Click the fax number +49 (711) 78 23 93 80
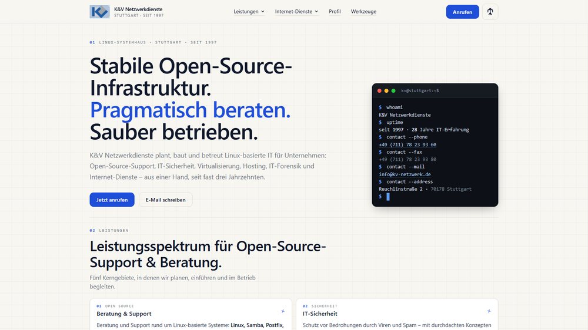This screenshot has width=588, height=330. (x=407, y=159)
